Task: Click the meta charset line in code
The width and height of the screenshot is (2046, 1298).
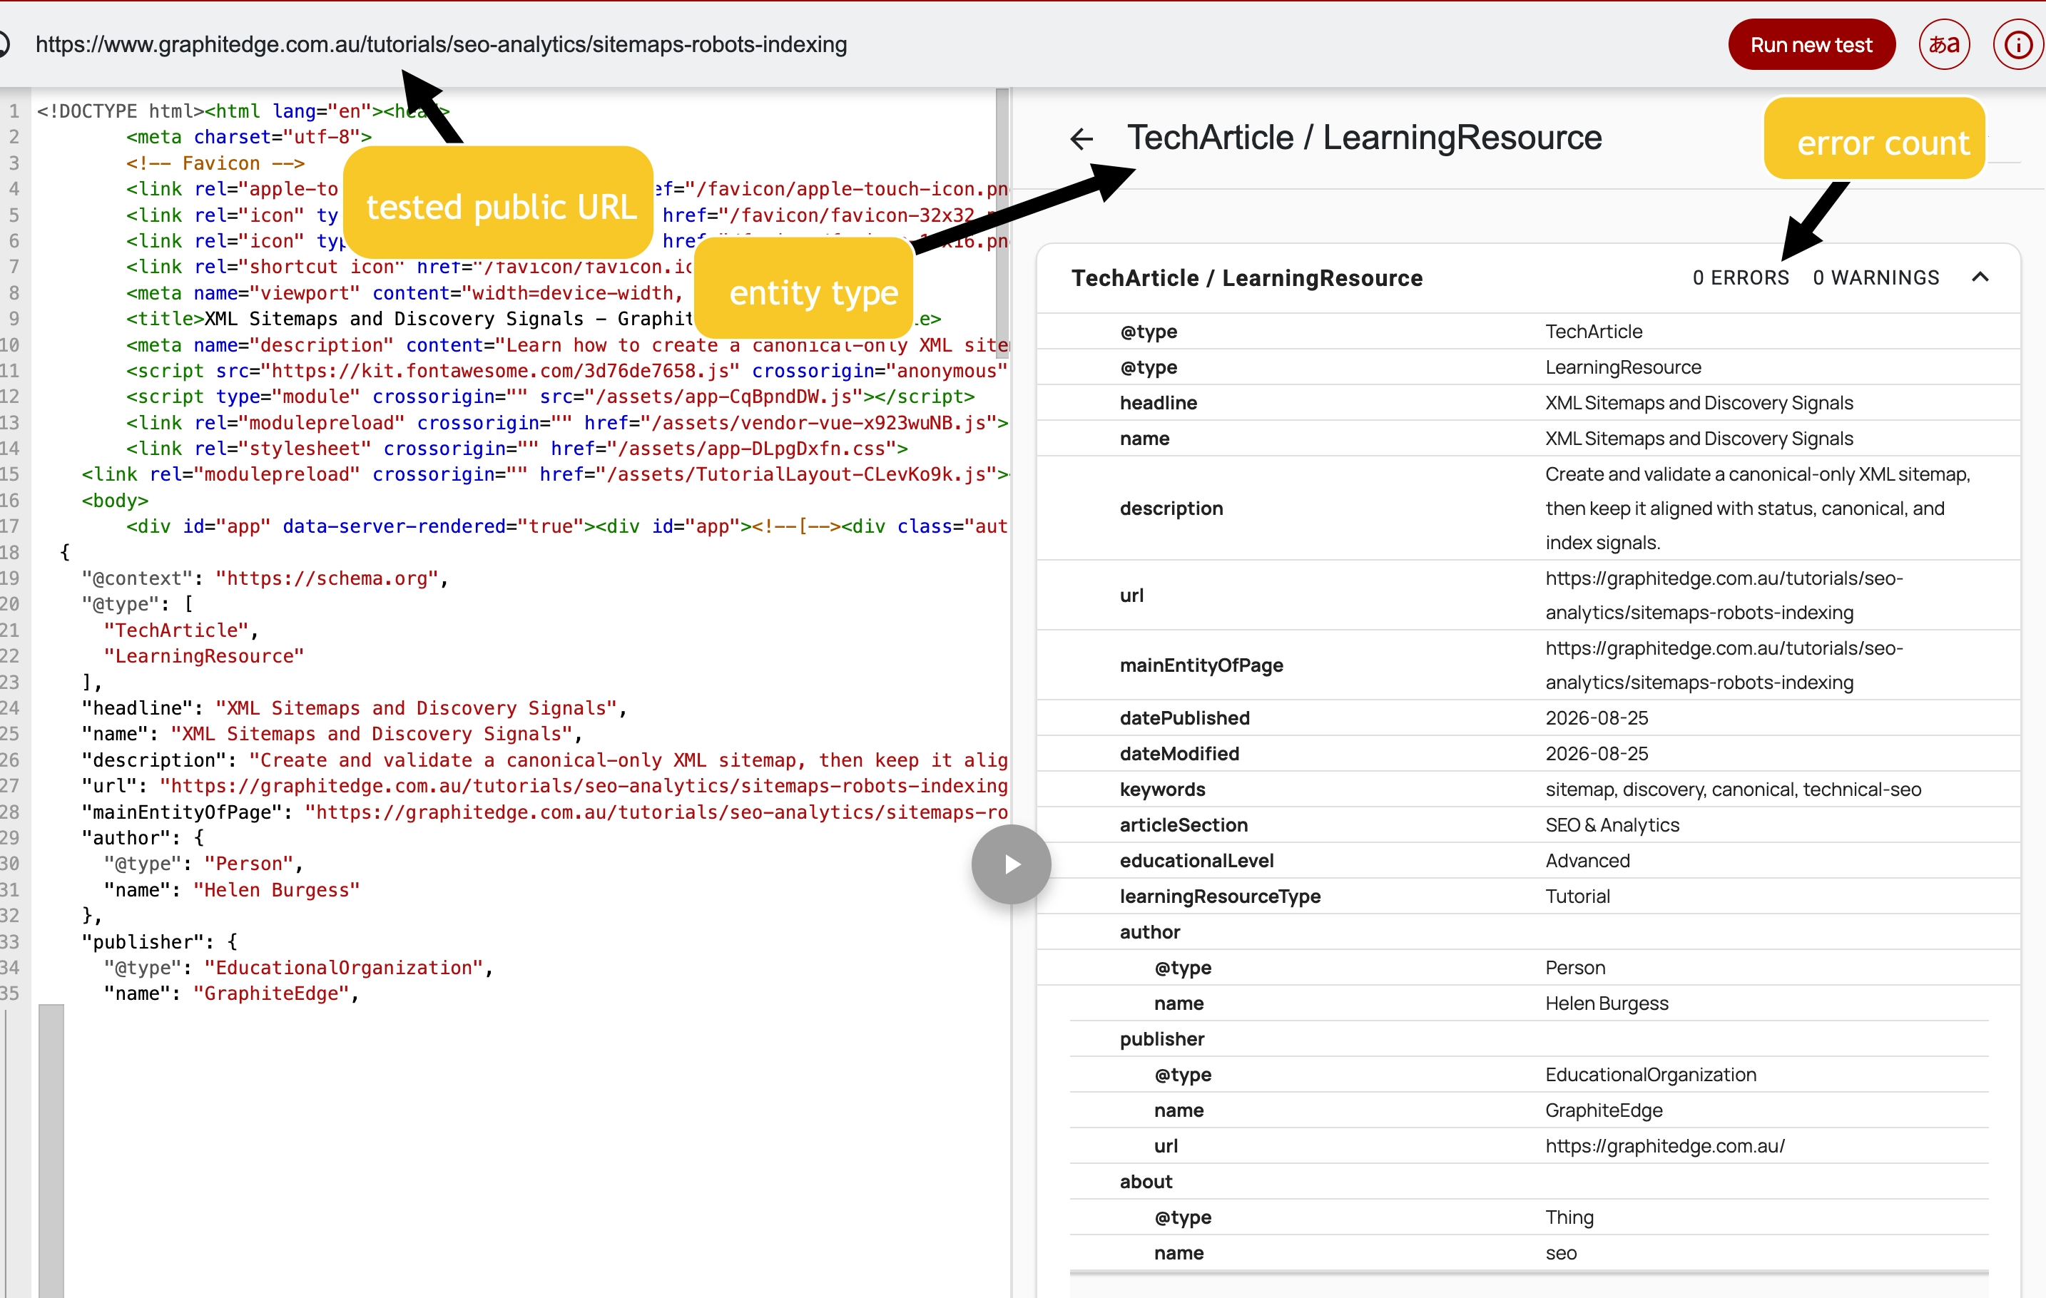Action: 249,137
